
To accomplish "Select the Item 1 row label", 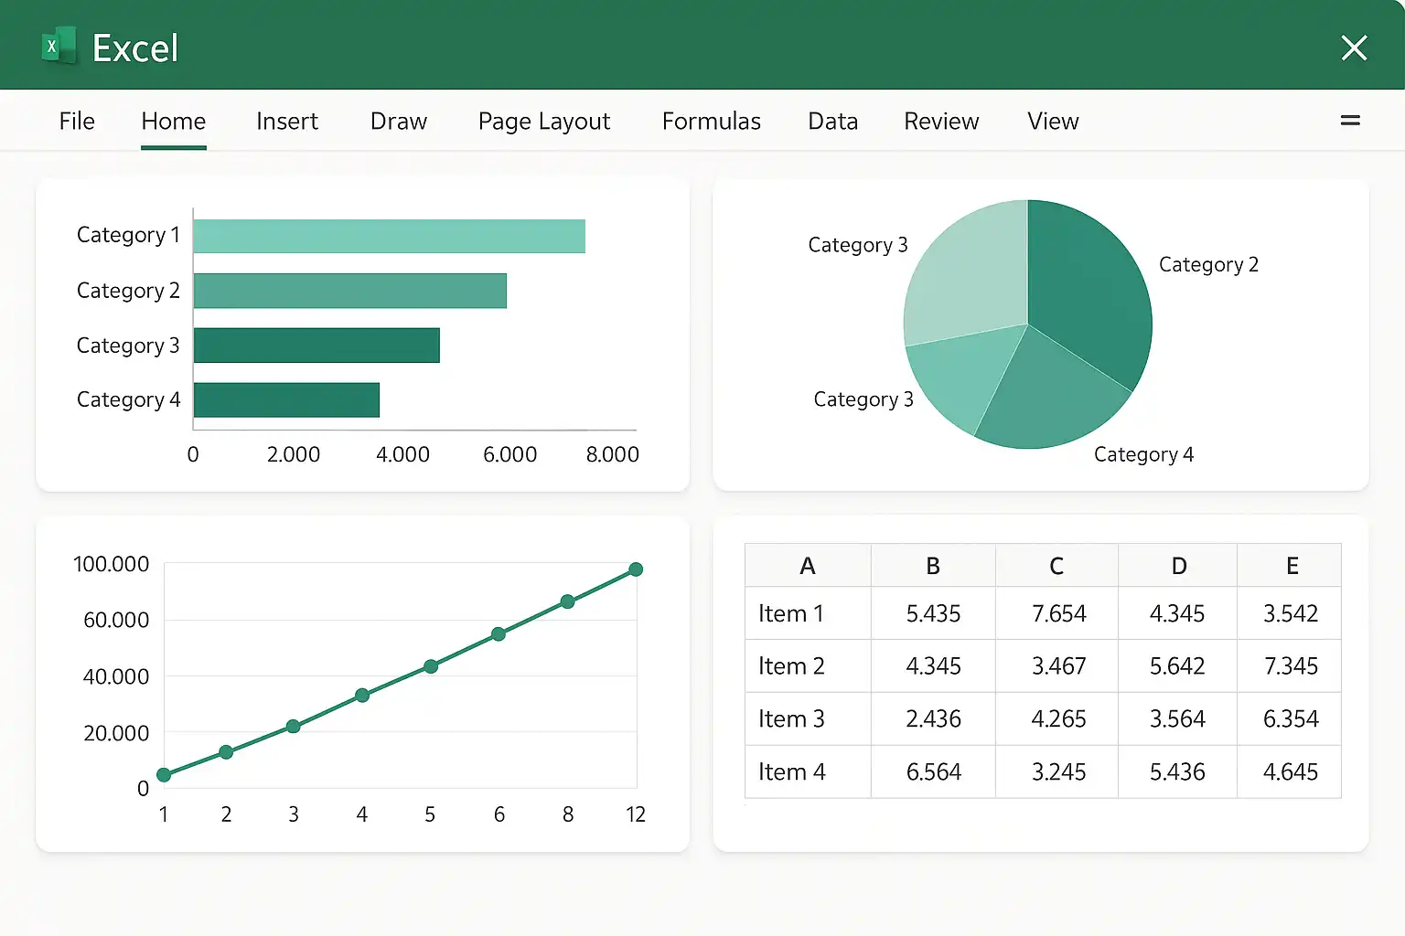I will click(x=791, y=613).
